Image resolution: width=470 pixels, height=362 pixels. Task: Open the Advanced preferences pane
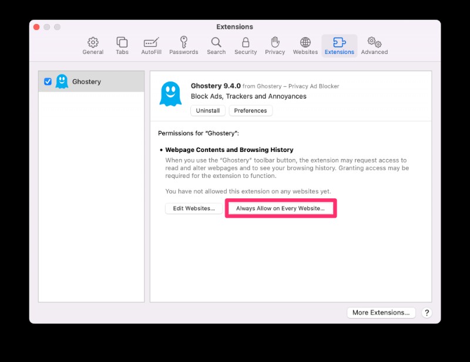coord(374,46)
